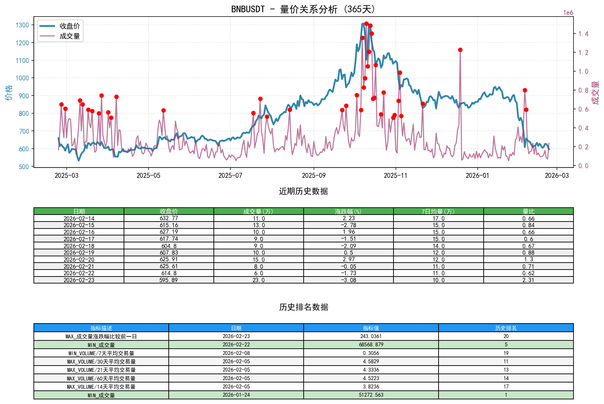
Task: Click the 近期历史数据 section title
Action: pyautogui.click(x=303, y=191)
